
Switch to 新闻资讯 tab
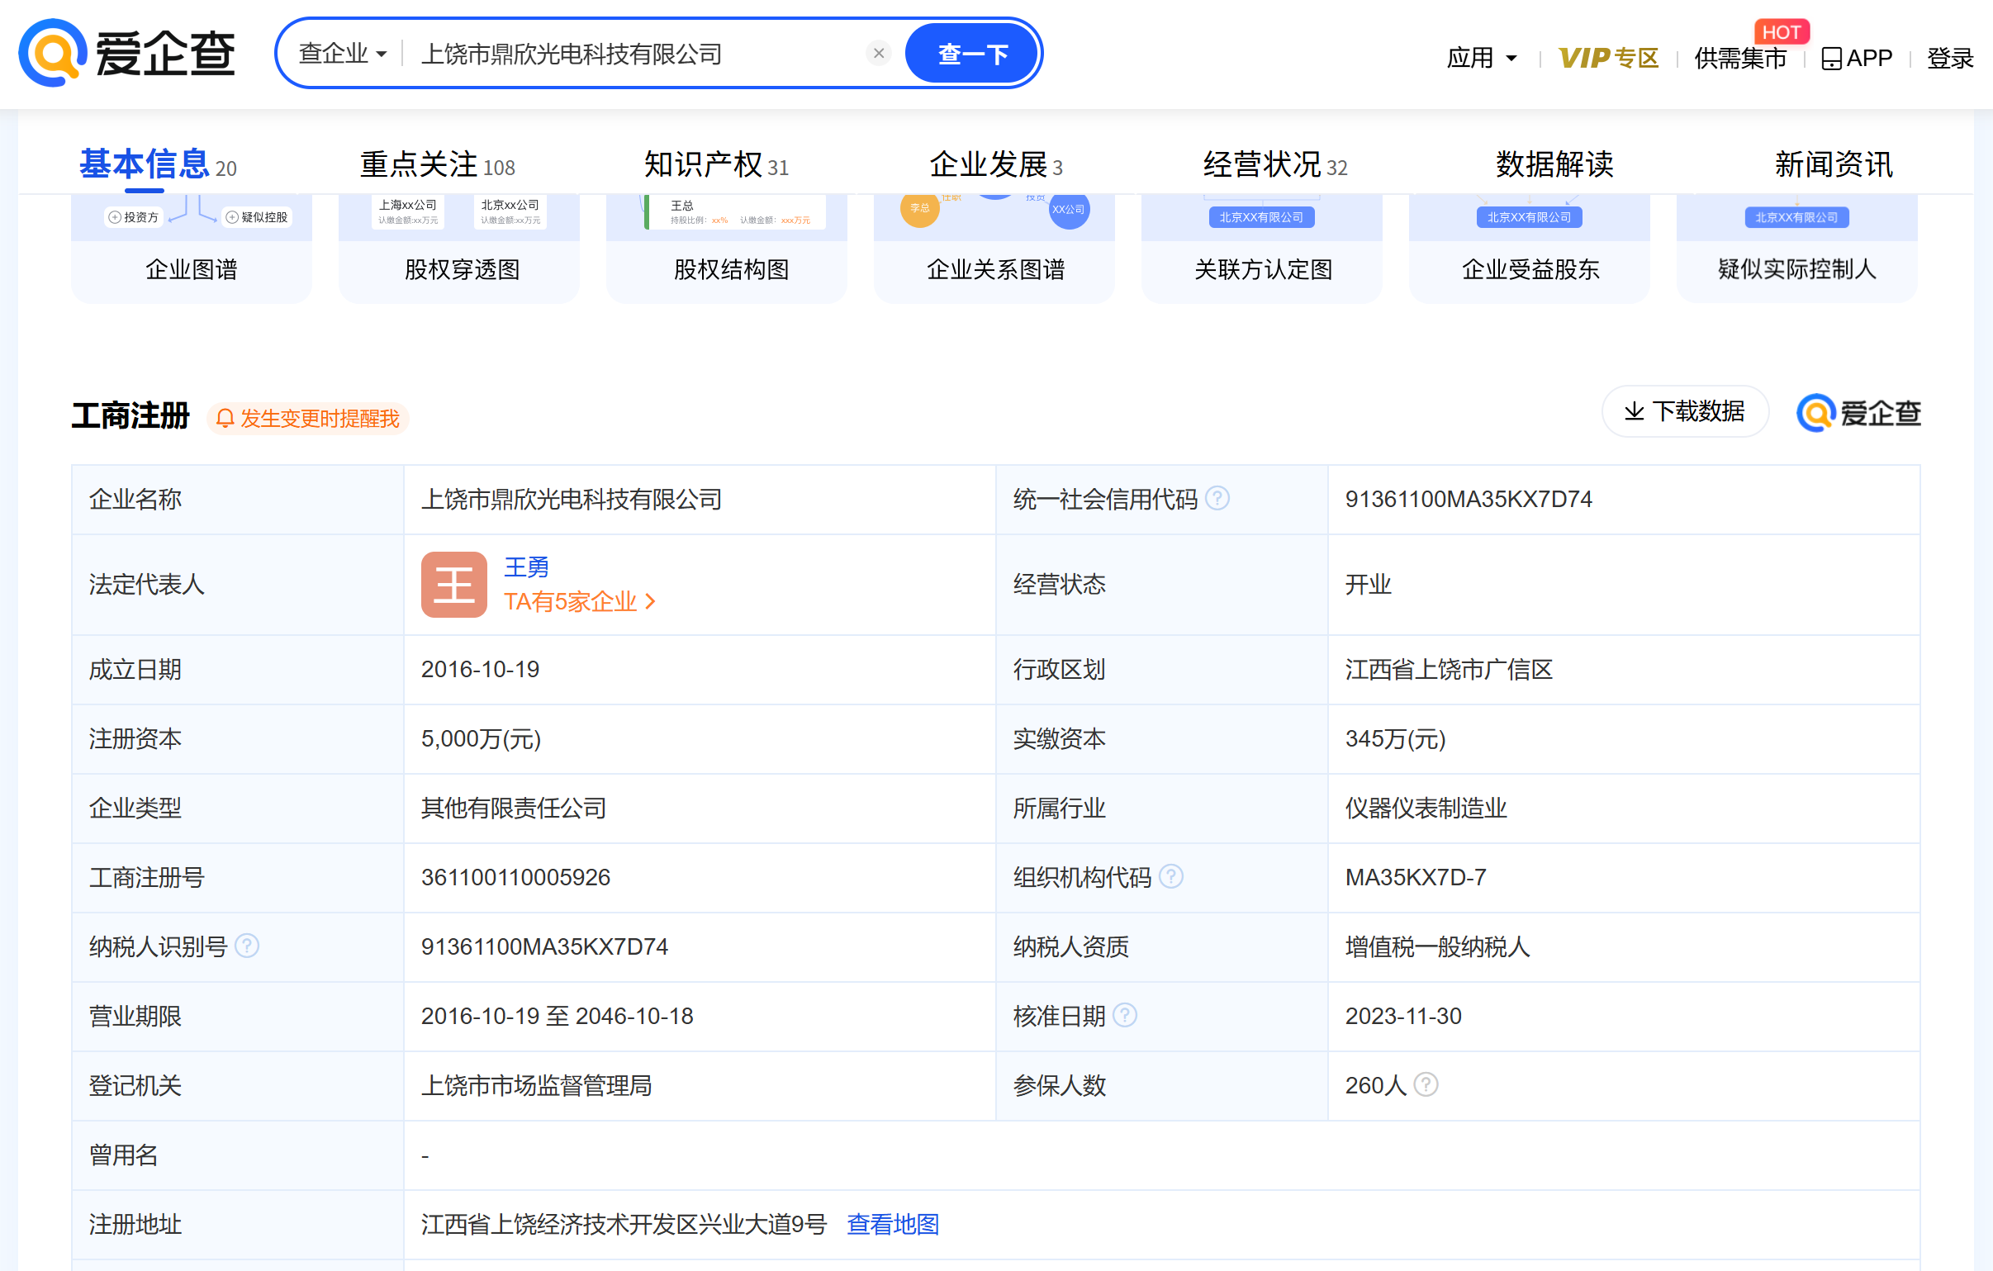tap(1834, 164)
